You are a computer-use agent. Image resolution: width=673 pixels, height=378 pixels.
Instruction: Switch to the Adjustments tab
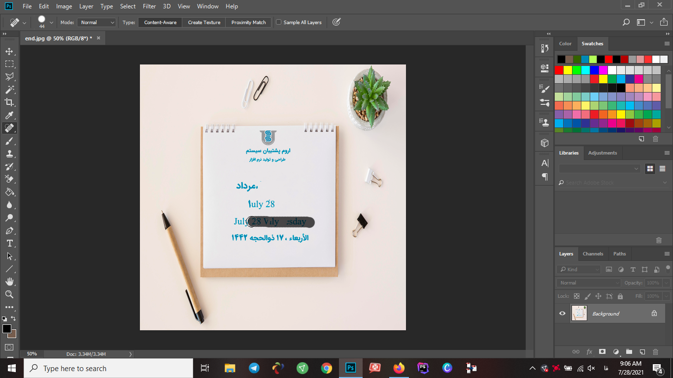click(x=603, y=153)
